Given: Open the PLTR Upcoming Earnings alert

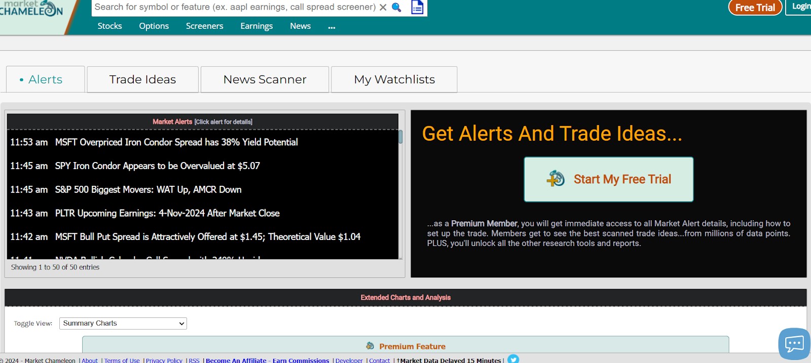Looking at the screenshot, I should point(167,213).
